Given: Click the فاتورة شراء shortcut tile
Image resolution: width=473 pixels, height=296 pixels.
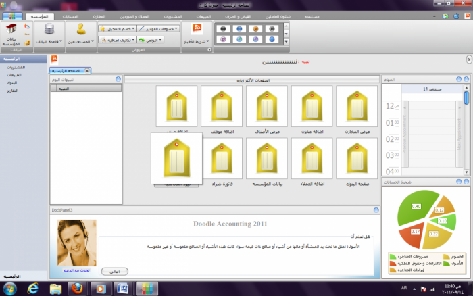Looking at the screenshot, I should pyautogui.click(x=222, y=158).
